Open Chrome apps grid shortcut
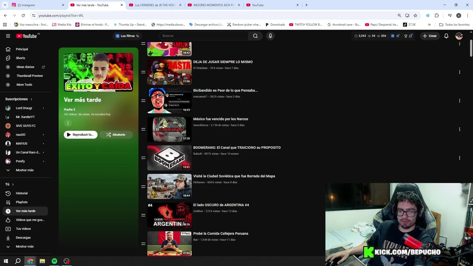Viewport: 473px width, 266px height. 5,25
